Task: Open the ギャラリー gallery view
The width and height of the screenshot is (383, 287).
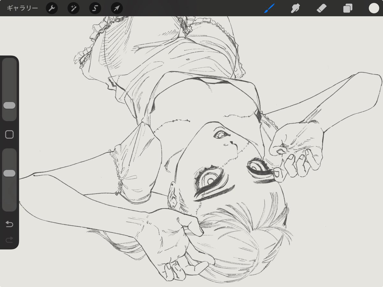Action: click(22, 8)
